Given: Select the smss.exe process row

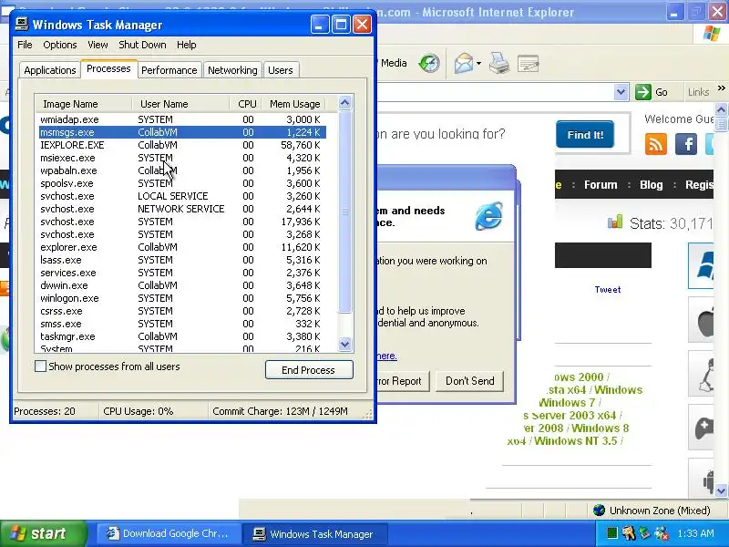Looking at the screenshot, I should click(x=182, y=324).
